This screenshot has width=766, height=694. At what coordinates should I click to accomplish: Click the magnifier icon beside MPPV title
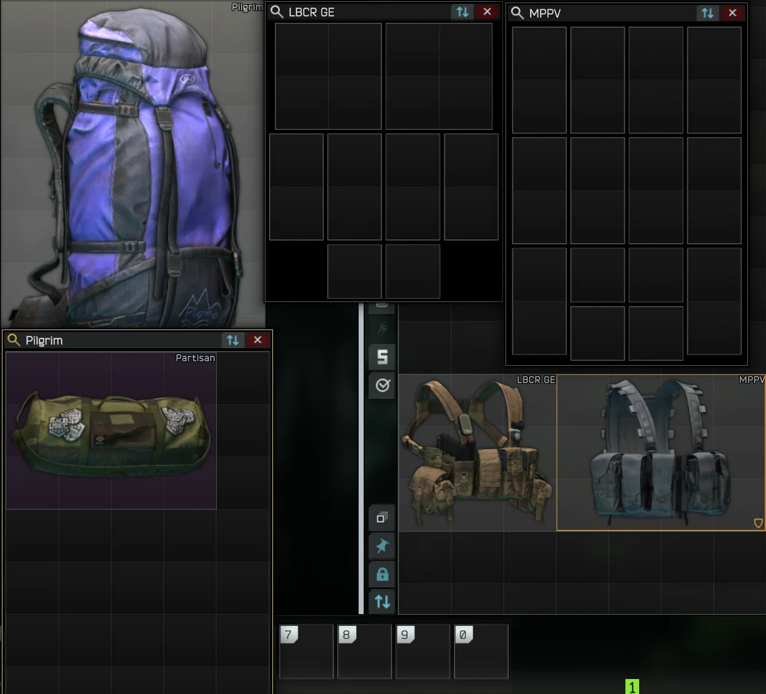pyautogui.click(x=517, y=12)
